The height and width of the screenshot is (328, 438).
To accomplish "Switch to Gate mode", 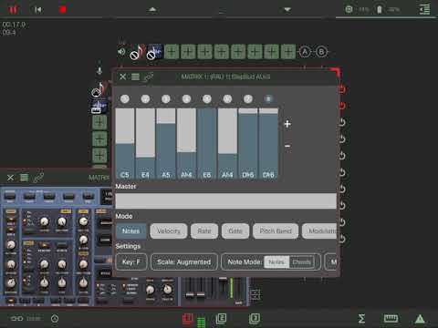I will (235, 231).
